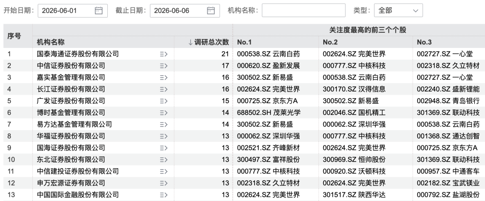Open detail icon for 国海证券股份有限公司
485x201 pixels.
pos(163,148)
